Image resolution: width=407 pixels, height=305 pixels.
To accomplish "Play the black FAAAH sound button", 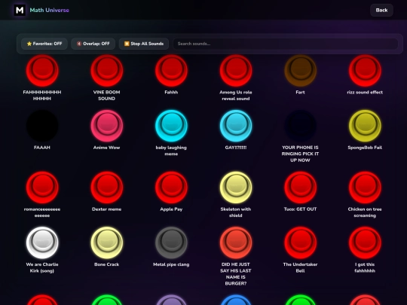I will 42,126.
